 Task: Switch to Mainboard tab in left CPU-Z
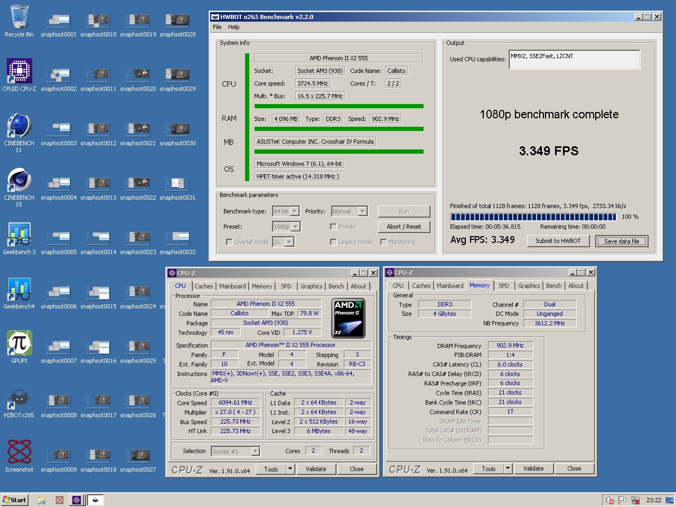point(232,286)
